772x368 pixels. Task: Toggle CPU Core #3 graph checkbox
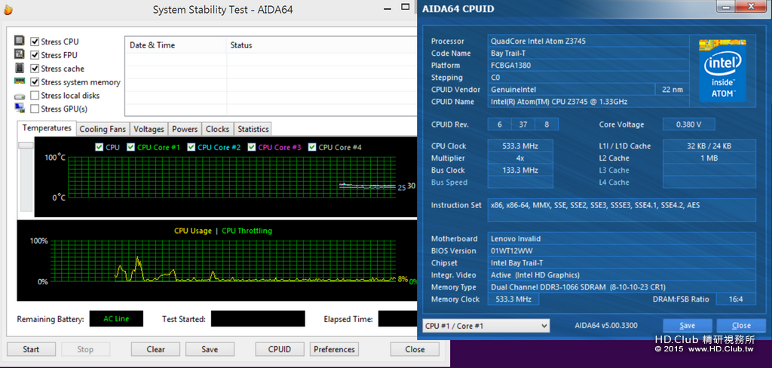click(x=252, y=147)
